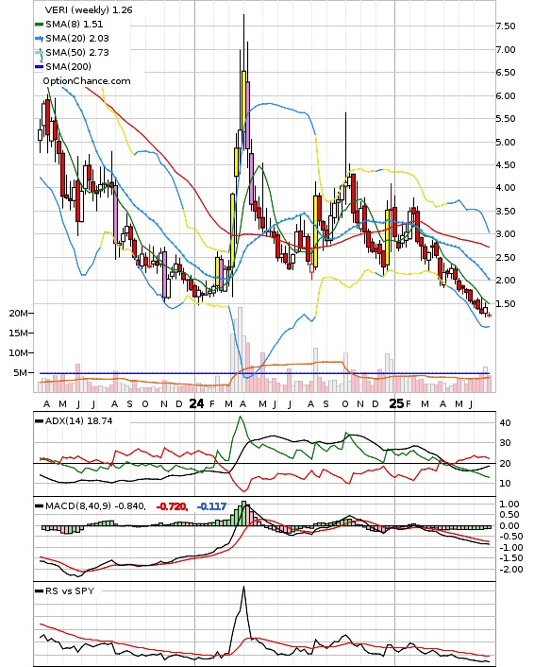Click the 1.50 price axis label

(506, 304)
